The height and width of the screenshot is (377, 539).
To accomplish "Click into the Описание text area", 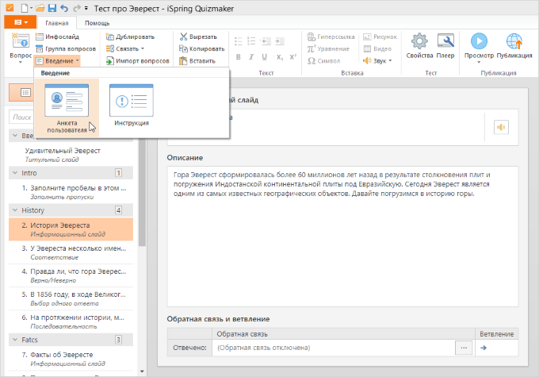I will click(x=342, y=237).
